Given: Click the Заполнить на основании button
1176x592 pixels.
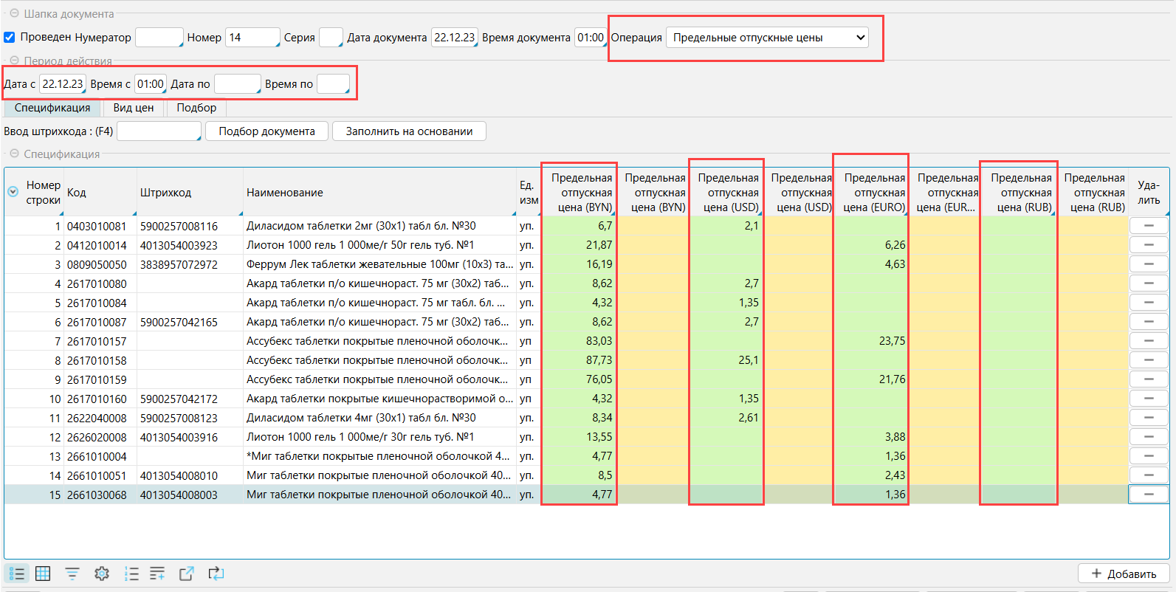Looking at the screenshot, I should point(409,131).
